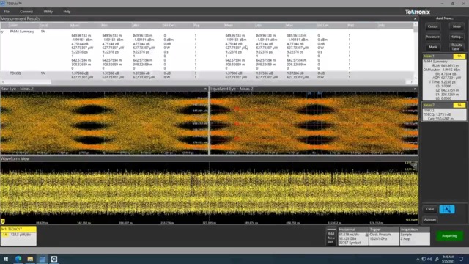
Task: Run Autoset
Action: [x=430, y=220]
